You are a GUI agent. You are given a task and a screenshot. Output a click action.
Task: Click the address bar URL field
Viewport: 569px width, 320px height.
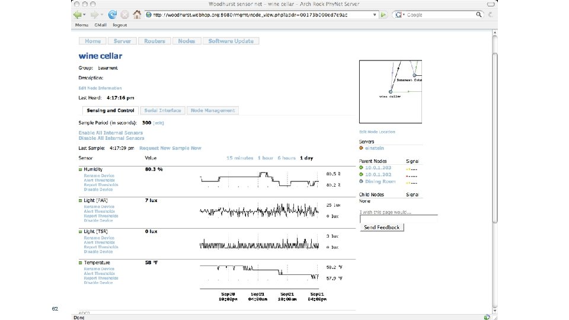click(261, 15)
